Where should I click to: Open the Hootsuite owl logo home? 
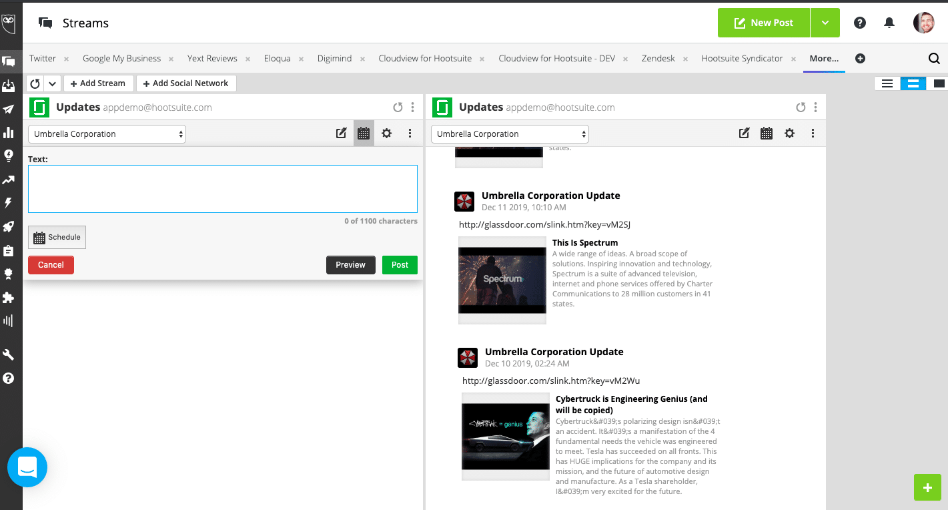[9, 24]
